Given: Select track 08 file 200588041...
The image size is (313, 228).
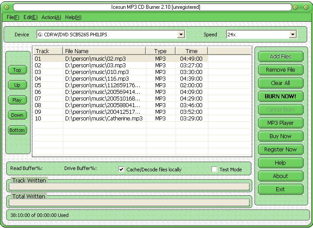Looking at the screenshot, I should pos(121,105).
